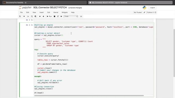Click the 'except:' keyword line
Viewport: 175px width, 98px height.
[38, 76]
